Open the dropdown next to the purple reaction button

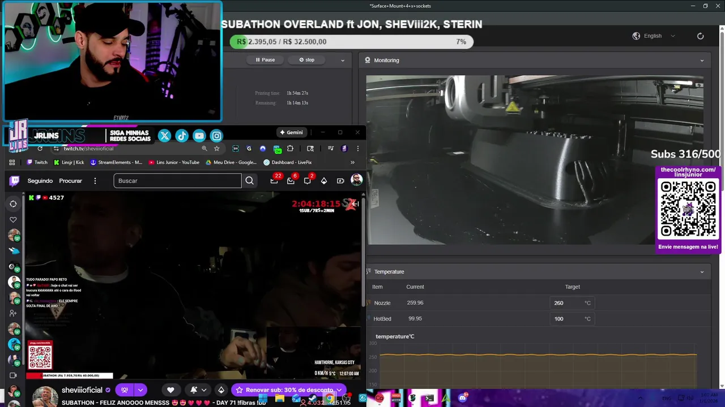(140, 390)
